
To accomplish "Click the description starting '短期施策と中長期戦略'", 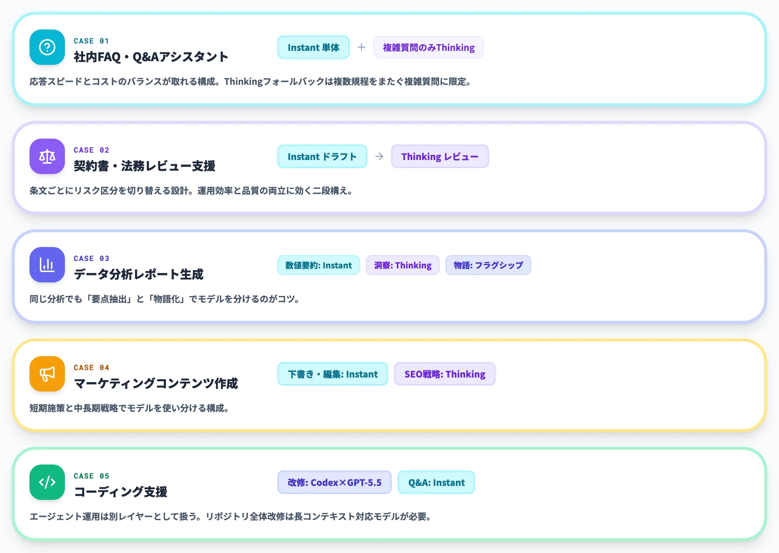I will click(129, 408).
